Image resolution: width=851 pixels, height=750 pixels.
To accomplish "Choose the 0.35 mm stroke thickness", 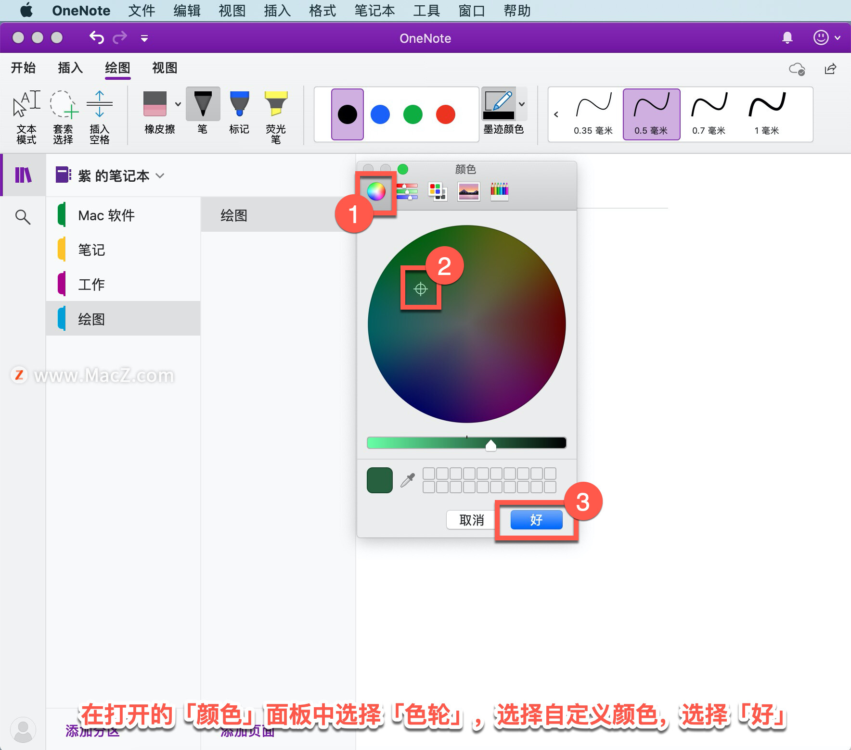I will (593, 114).
